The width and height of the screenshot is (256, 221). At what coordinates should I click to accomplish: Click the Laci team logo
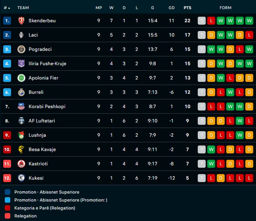pyautogui.click(x=21, y=35)
